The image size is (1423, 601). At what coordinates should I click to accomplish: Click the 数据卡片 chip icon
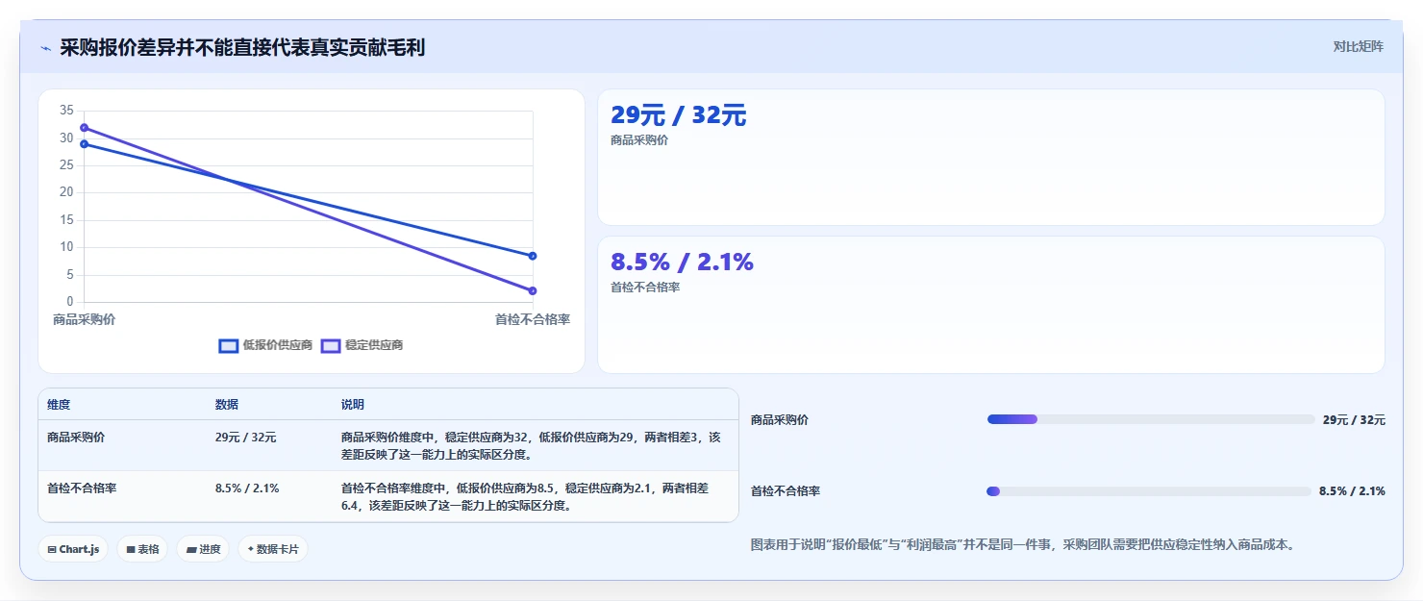(x=251, y=550)
